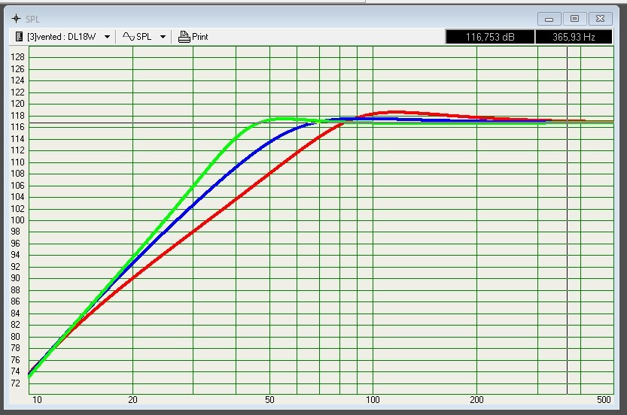Screen dimensions: 627x415
Task: Click the 116 dB axis label
Action: coord(17,127)
